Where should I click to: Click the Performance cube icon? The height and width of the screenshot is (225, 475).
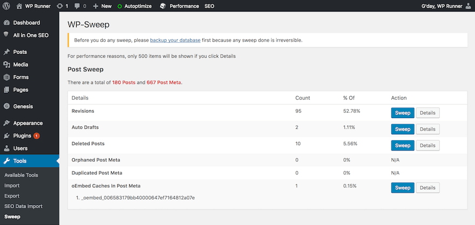(x=163, y=6)
